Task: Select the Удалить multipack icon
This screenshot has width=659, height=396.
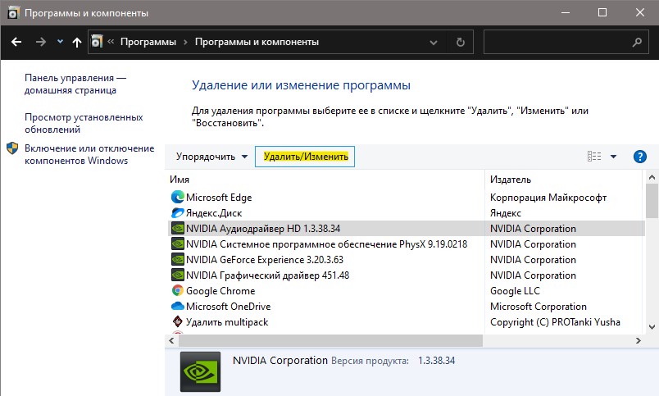Action: click(x=178, y=321)
